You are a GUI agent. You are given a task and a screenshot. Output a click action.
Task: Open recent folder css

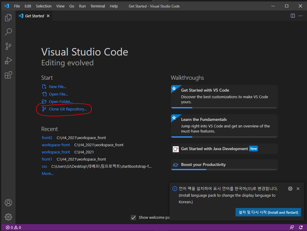[44, 167]
